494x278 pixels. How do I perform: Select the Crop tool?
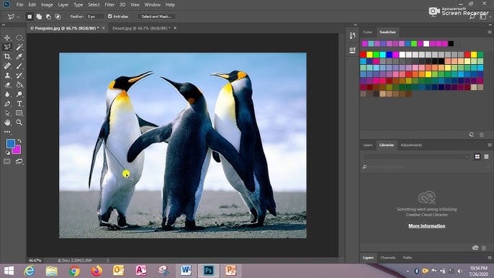(x=7, y=57)
